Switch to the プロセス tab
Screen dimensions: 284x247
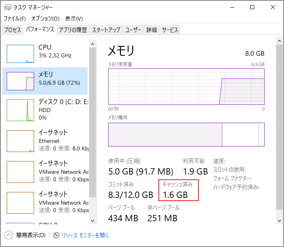[12, 30]
